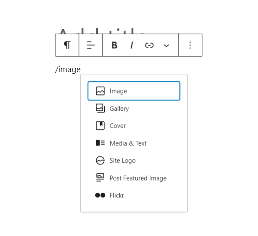
Task: Open the three-dot block options menu
Action: click(x=190, y=45)
